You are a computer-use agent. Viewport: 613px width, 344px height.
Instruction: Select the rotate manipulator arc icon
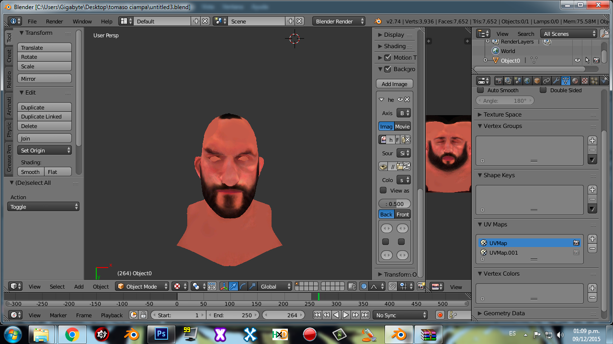point(243,286)
